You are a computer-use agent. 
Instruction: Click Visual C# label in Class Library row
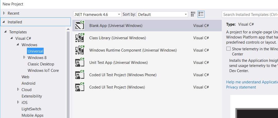coord(201,38)
